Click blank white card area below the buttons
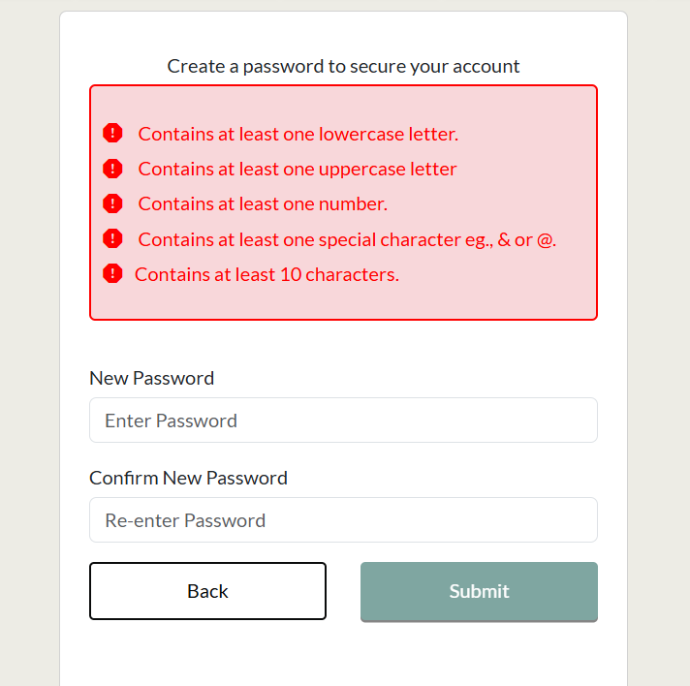 pyautogui.click(x=343, y=656)
